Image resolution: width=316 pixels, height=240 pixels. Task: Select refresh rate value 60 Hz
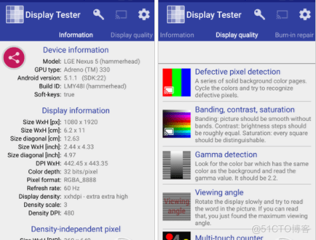(x=71, y=188)
